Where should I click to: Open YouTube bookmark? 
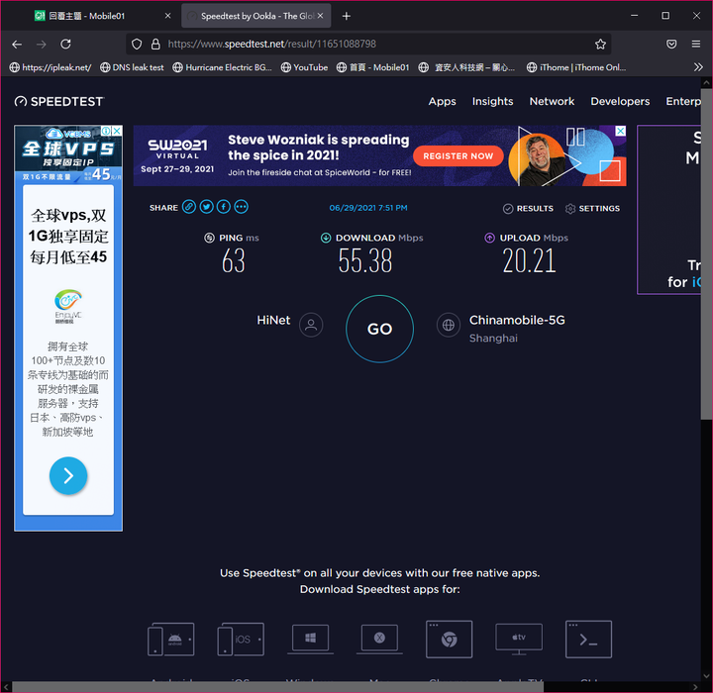pyautogui.click(x=304, y=67)
